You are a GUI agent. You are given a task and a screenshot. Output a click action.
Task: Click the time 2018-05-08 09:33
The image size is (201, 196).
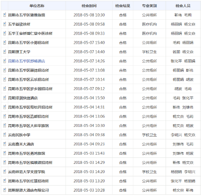89,33
